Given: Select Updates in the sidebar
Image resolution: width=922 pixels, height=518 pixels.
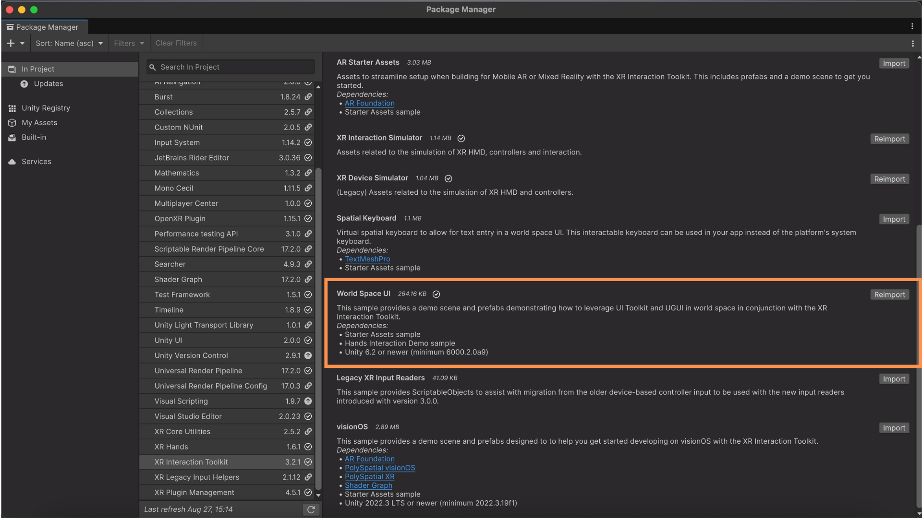Looking at the screenshot, I should (48, 83).
